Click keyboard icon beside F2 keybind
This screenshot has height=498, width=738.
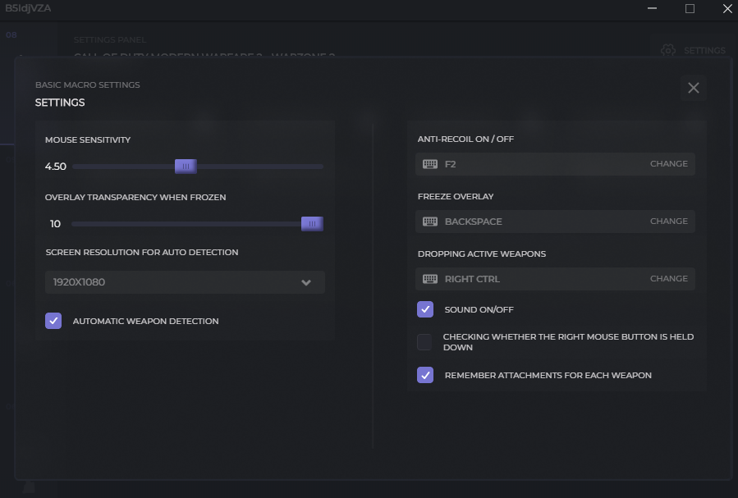[x=430, y=164]
